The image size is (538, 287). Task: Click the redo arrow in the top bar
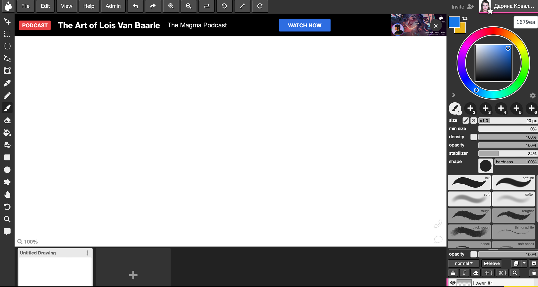[x=153, y=6]
